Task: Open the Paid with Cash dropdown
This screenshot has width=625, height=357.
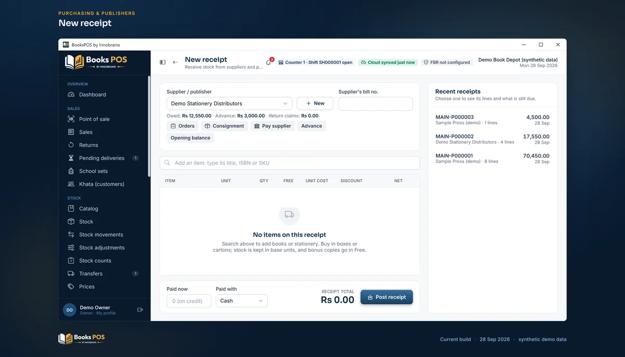Action: point(242,301)
